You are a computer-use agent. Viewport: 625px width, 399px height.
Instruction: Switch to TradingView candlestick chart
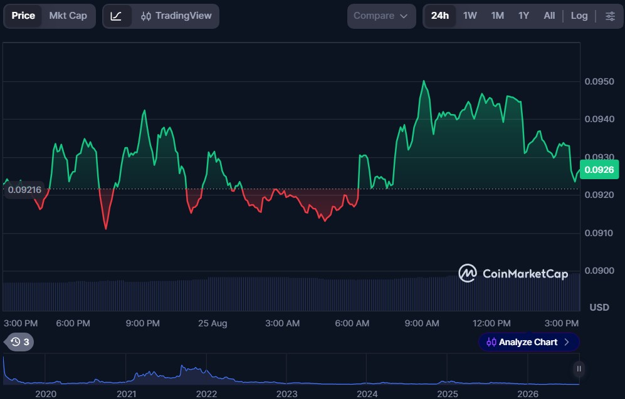click(176, 16)
